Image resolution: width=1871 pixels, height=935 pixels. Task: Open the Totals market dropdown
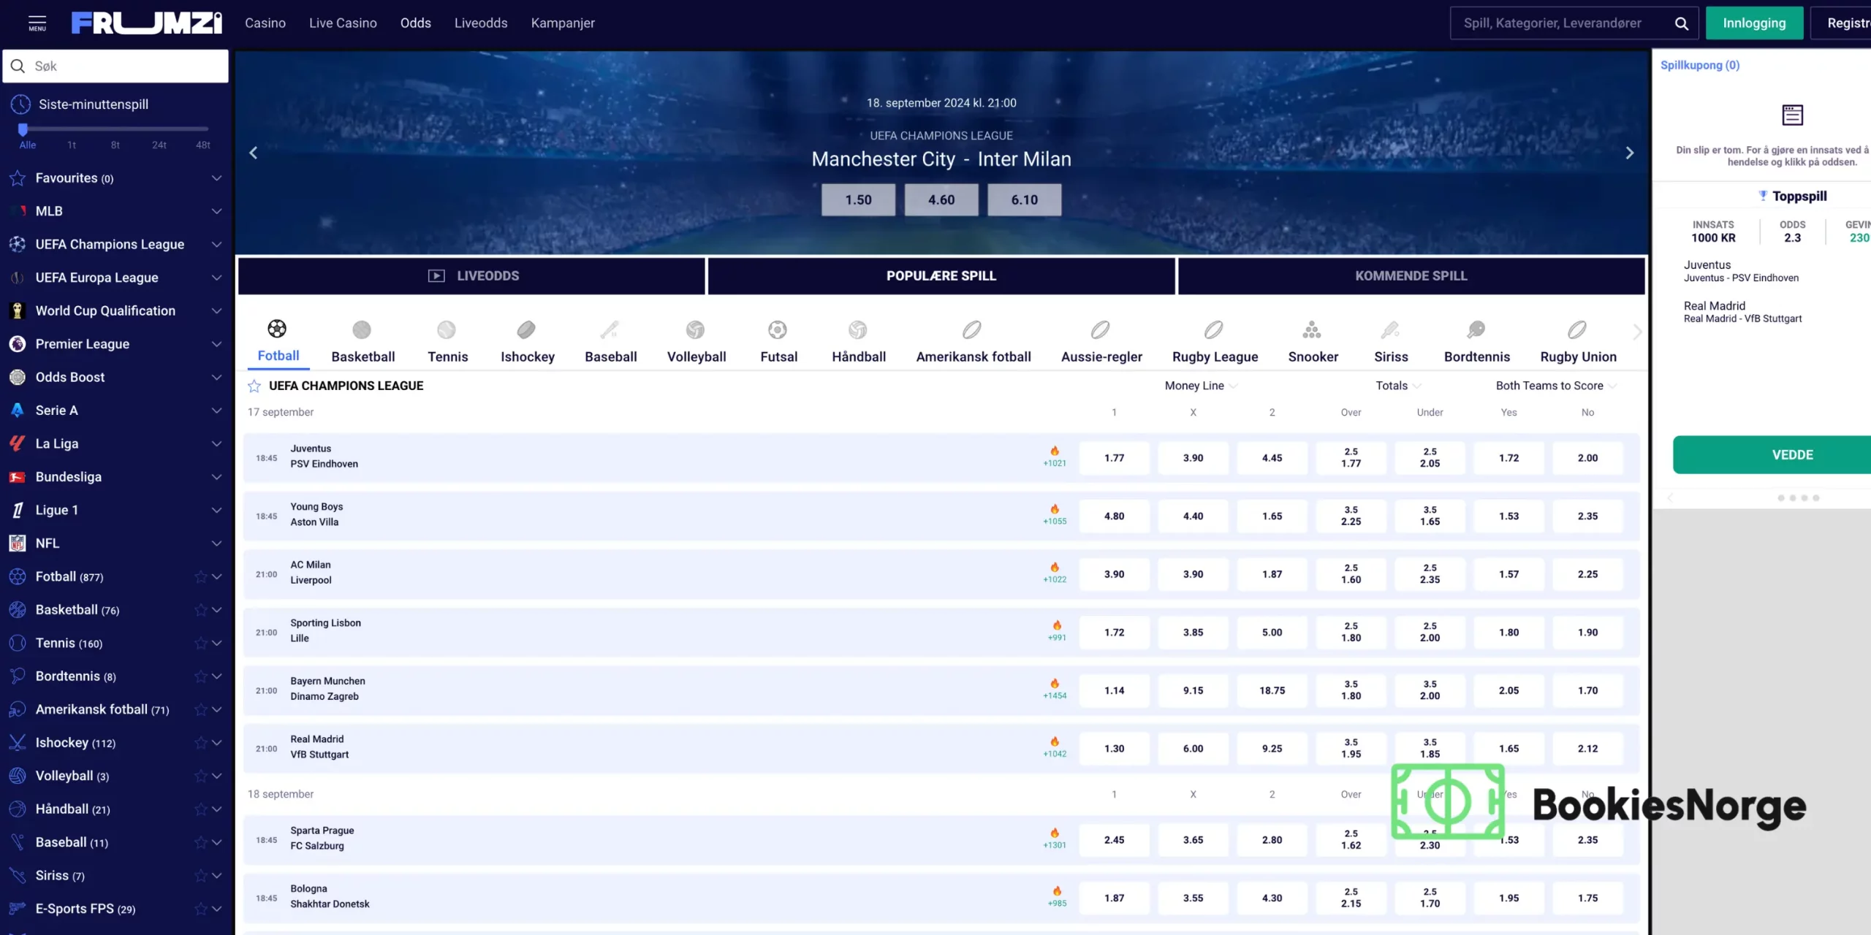1398,386
